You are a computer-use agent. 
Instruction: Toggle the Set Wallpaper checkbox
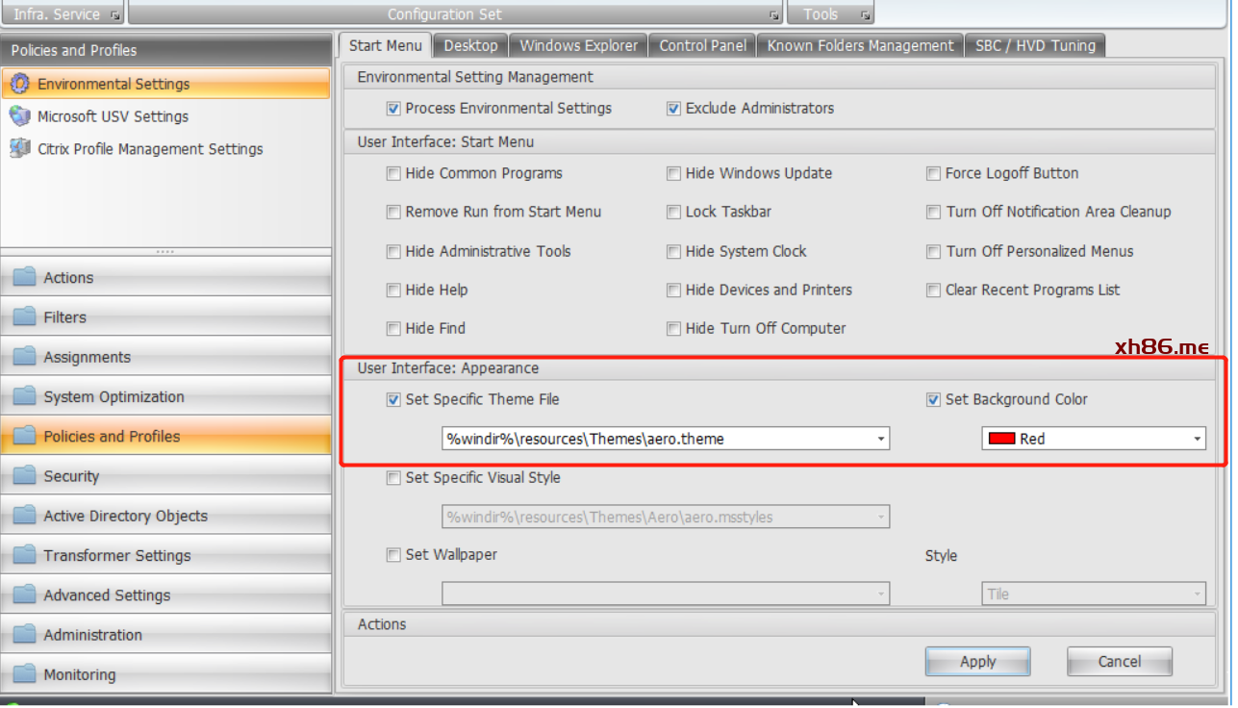pyautogui.click(x=393, y=555)
